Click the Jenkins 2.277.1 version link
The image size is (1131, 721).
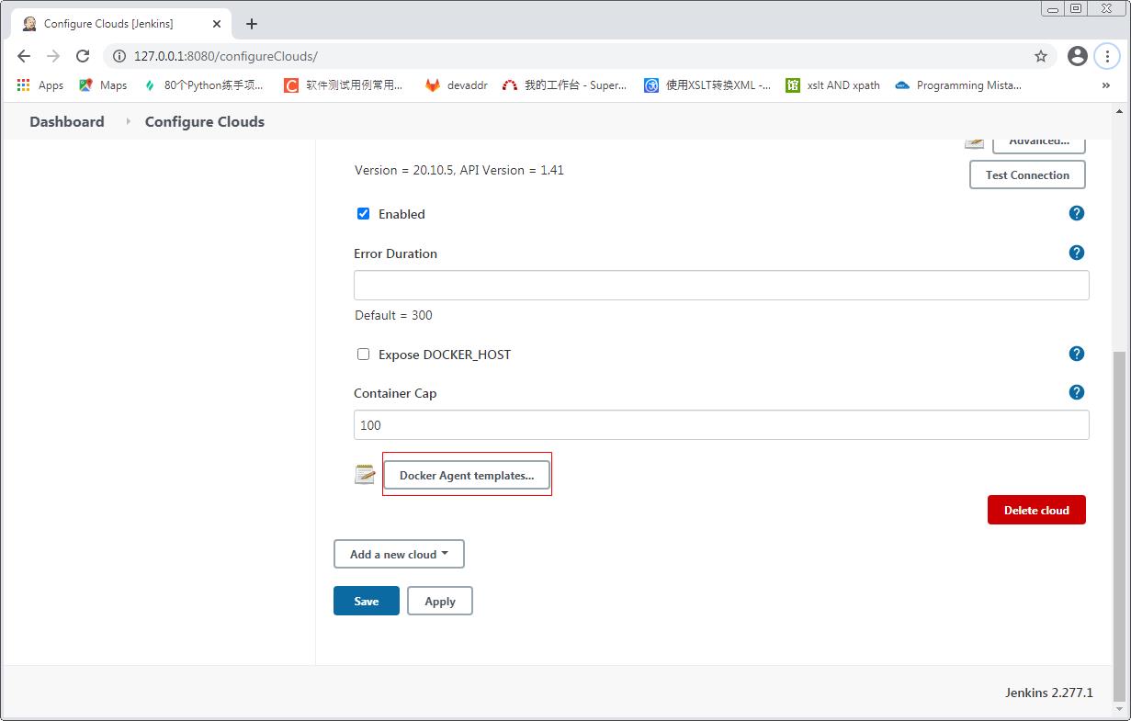point(1049,693)
